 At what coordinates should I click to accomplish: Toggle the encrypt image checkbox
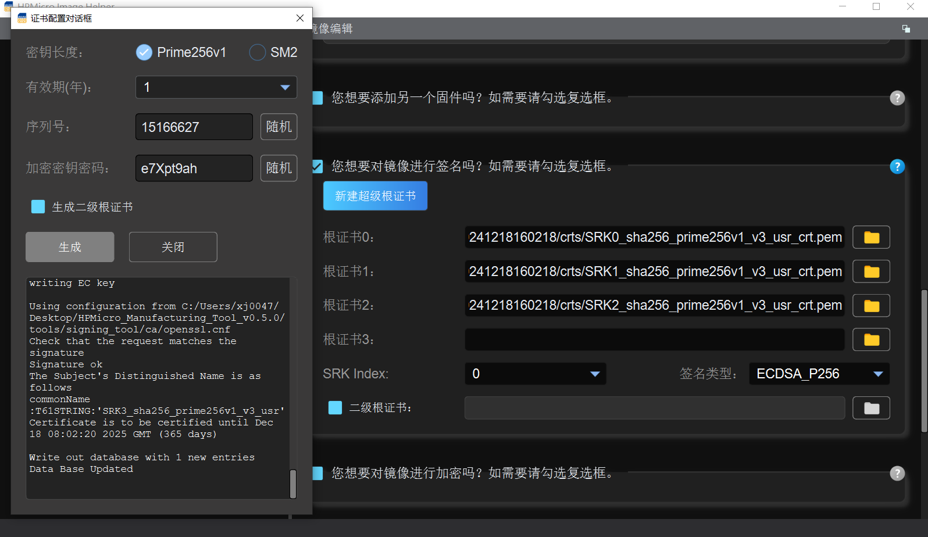pos(317,473)
